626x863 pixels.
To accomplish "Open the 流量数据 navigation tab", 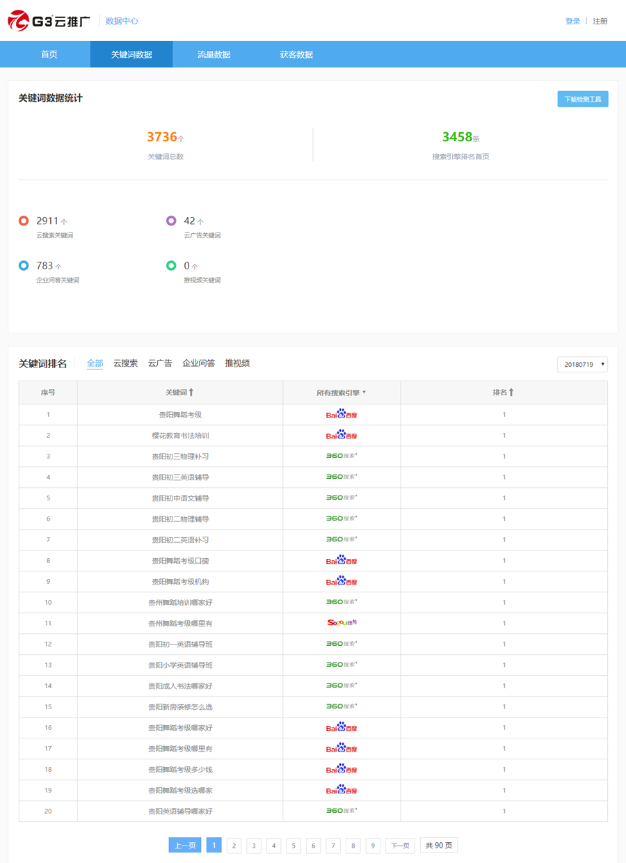I will tap(214, 54).
